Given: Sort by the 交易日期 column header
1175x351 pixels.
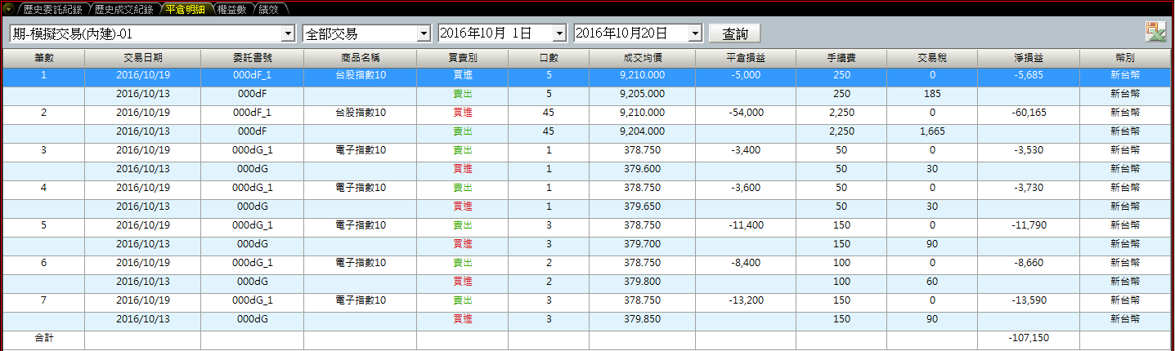Looking at the screenshot, I should tap(142, 58).
